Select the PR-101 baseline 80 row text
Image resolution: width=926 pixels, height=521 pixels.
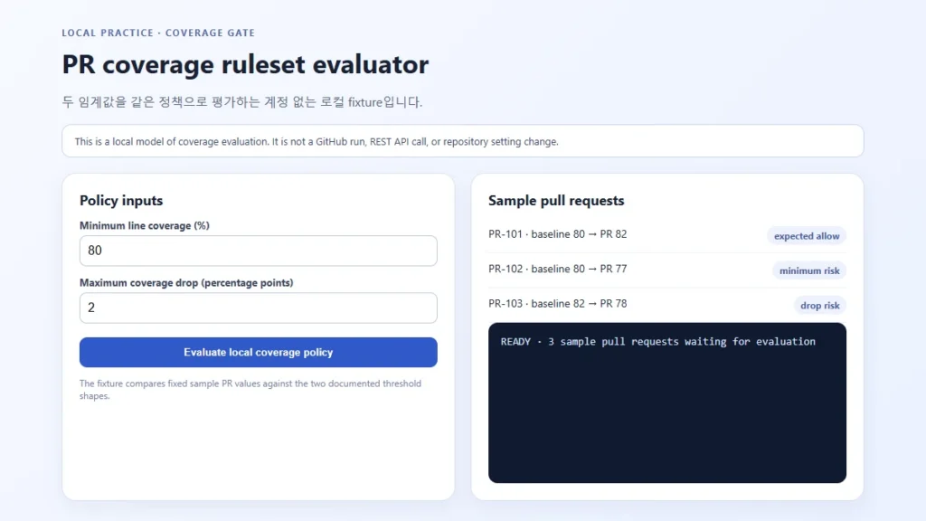click(x=557, y=234)
